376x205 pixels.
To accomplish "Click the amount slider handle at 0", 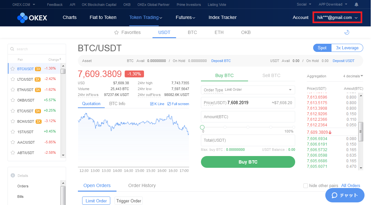I will (202, 127).
